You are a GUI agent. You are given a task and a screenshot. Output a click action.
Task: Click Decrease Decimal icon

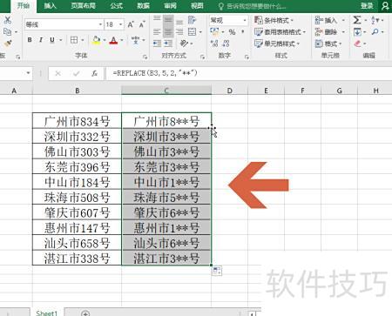point(226,44)
